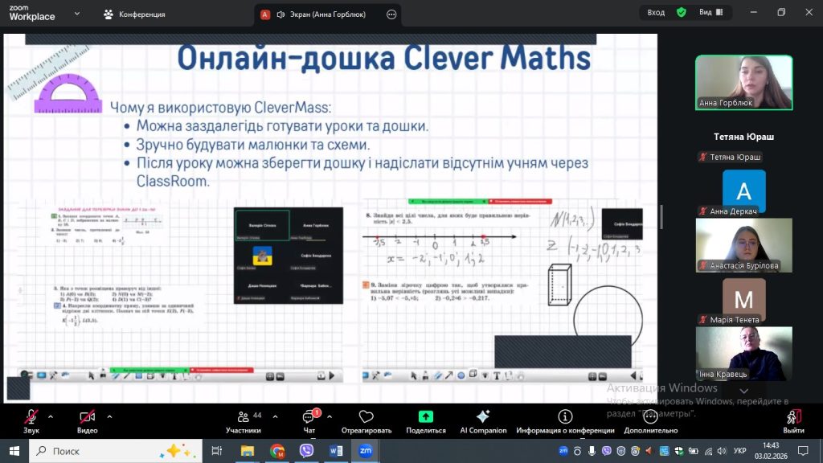
Task: Click the Выйти leave meeting button
Action: [x=793, y=418]
